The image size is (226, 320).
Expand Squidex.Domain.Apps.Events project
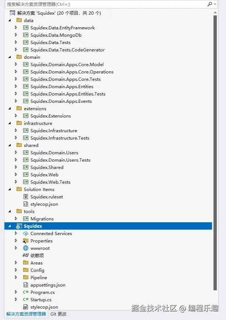coord(16,101)
